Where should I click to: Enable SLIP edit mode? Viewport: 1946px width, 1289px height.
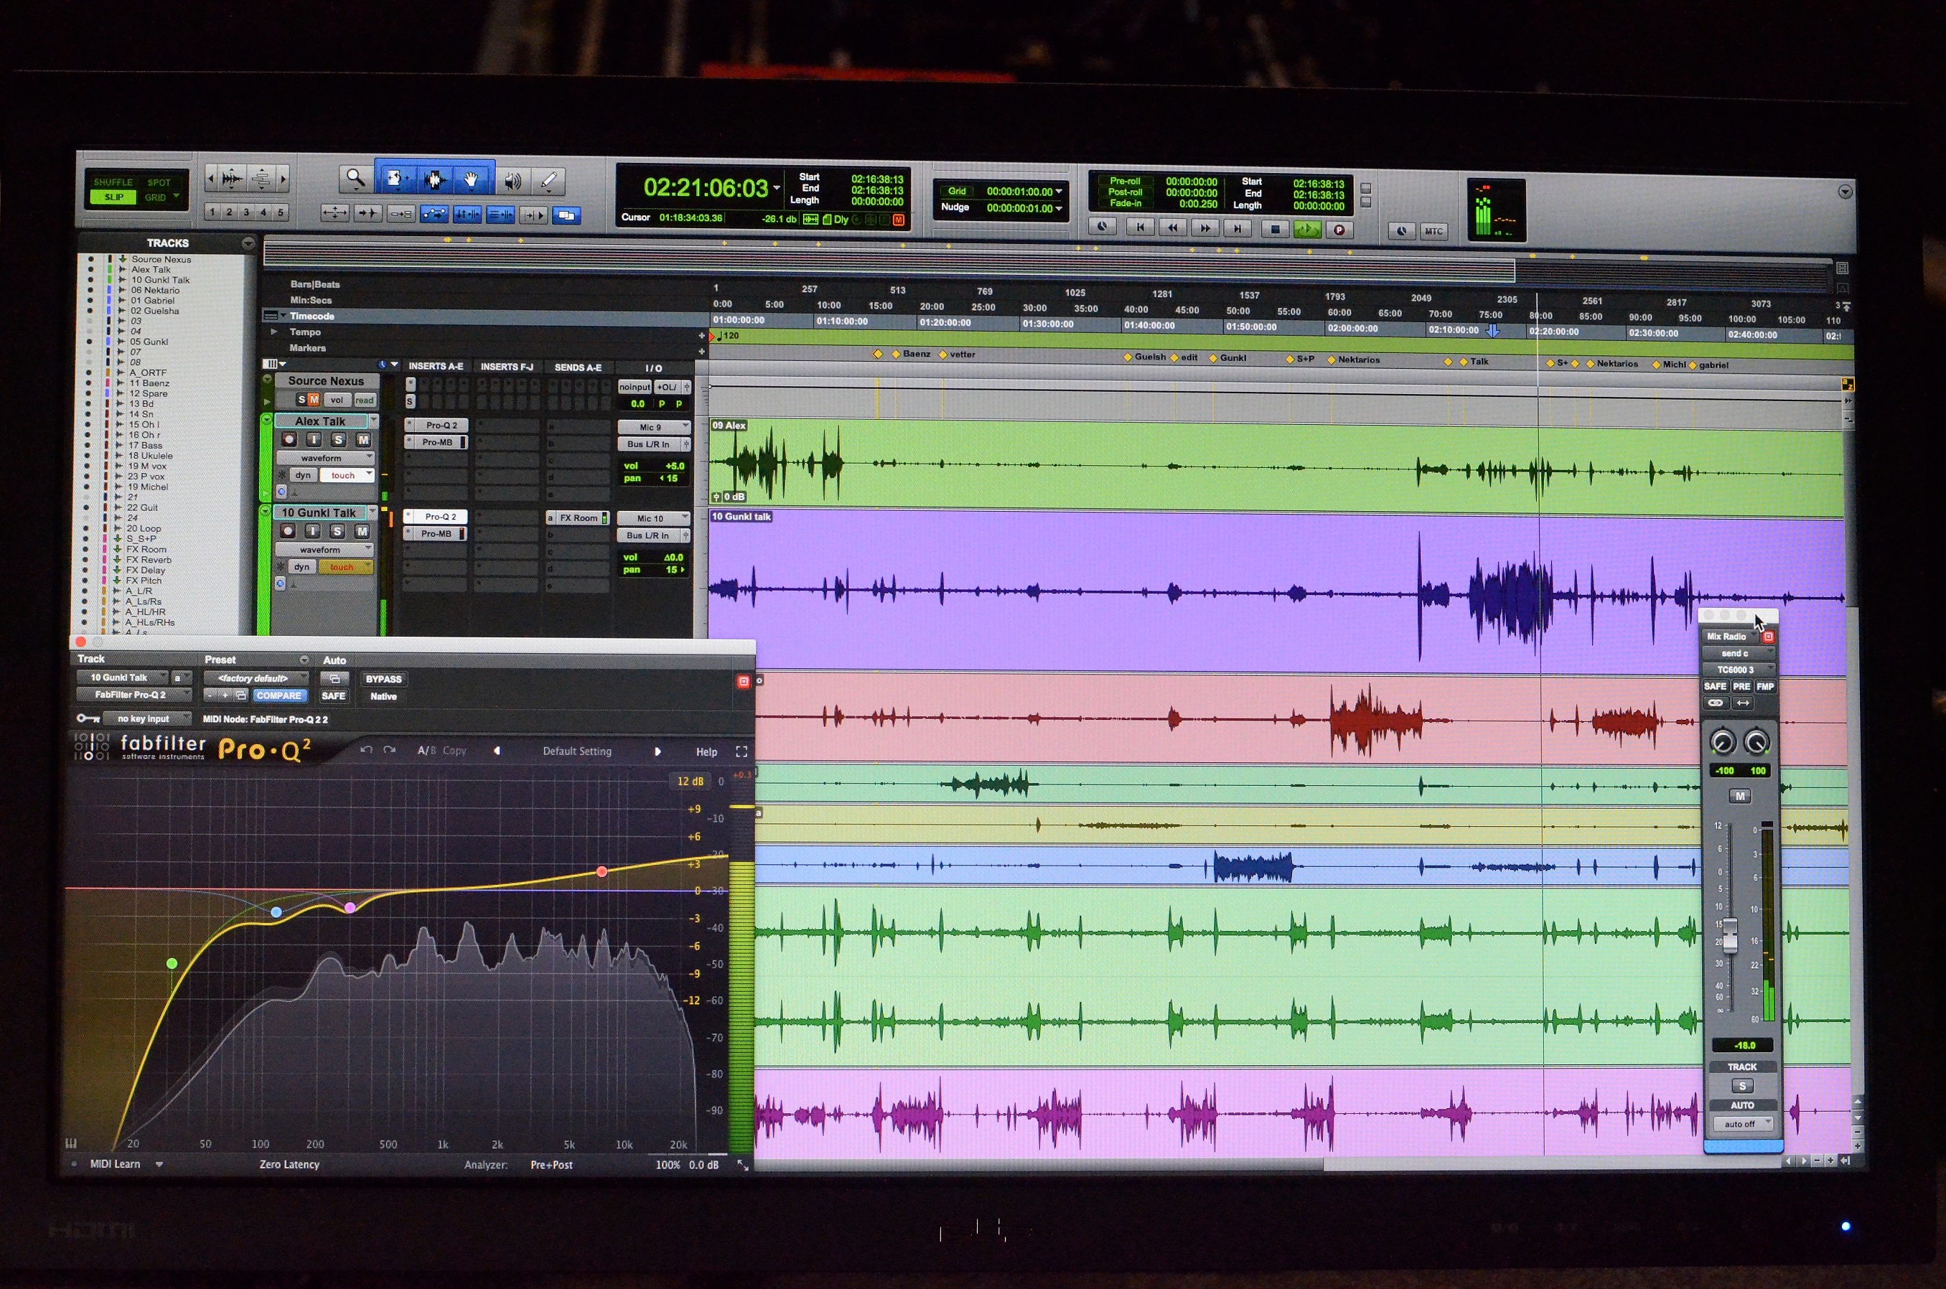pyautogui.click(x=113, y=197)
